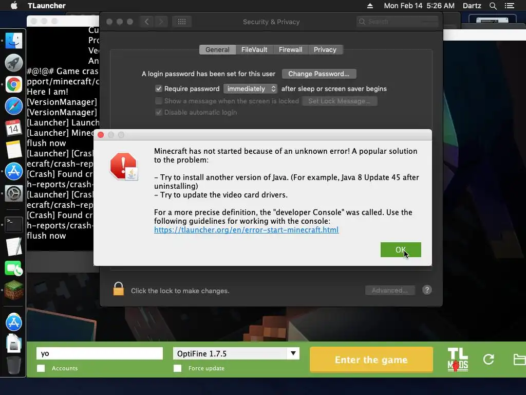
Task: Open Spotlight search in menu bar
Action: [493, 6]
